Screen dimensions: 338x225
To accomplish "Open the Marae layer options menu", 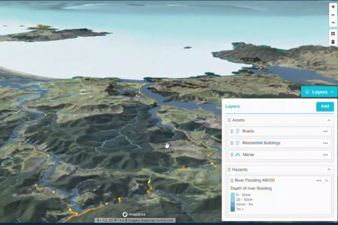I will click(x=325, y=154).
